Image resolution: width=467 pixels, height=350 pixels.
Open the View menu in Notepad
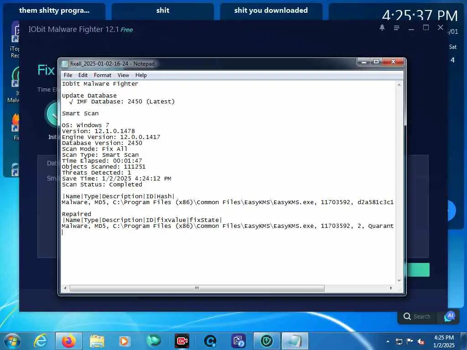click(x=123, y=75)
